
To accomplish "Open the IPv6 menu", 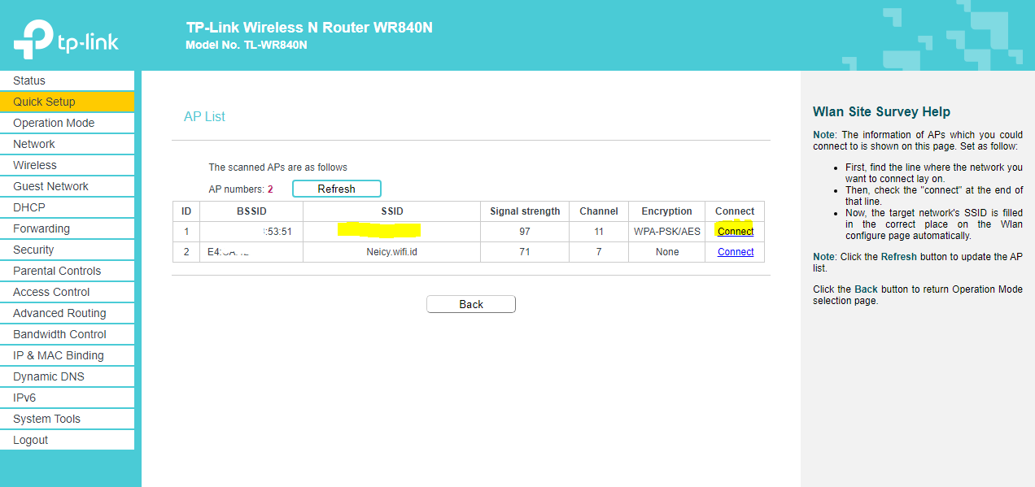I will (67, 398).
